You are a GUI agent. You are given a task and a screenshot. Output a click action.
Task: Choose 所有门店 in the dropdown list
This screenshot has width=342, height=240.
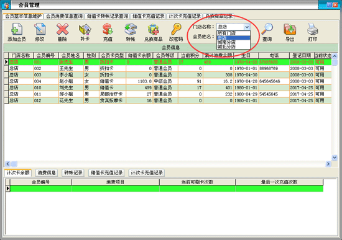(233, 33)
